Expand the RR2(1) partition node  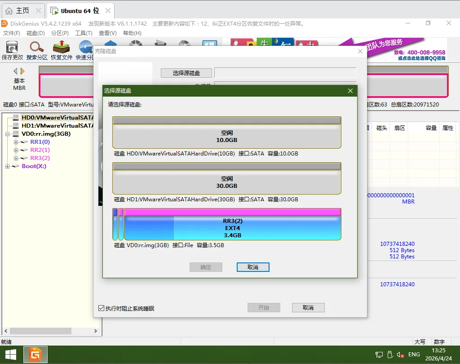pos(16,150)
